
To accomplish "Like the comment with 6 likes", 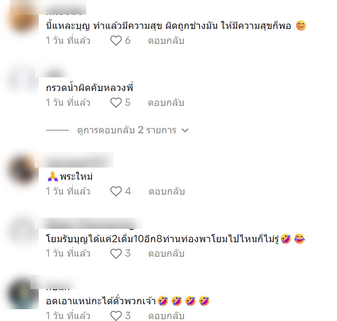I will tap(116, 40).
